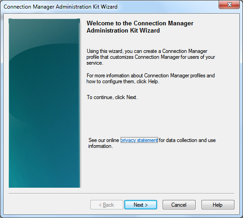Click the 'To continue, click Next.' text
Screen dimensions: 243x218
click(x=112, y=97)
